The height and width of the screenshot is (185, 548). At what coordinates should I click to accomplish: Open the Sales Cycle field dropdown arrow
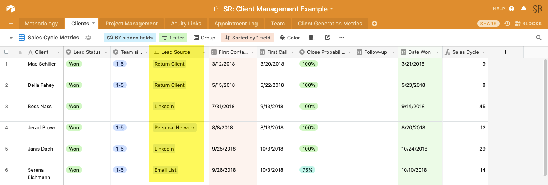coord(483,52)
